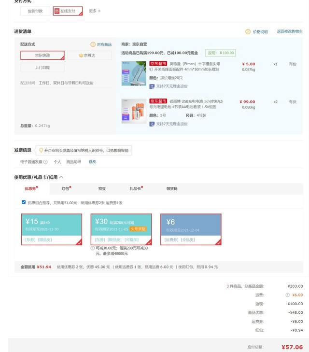309x352 pixels.
Task: Click 商品优惠 -¥45.00 value
Action: (295, 312)
